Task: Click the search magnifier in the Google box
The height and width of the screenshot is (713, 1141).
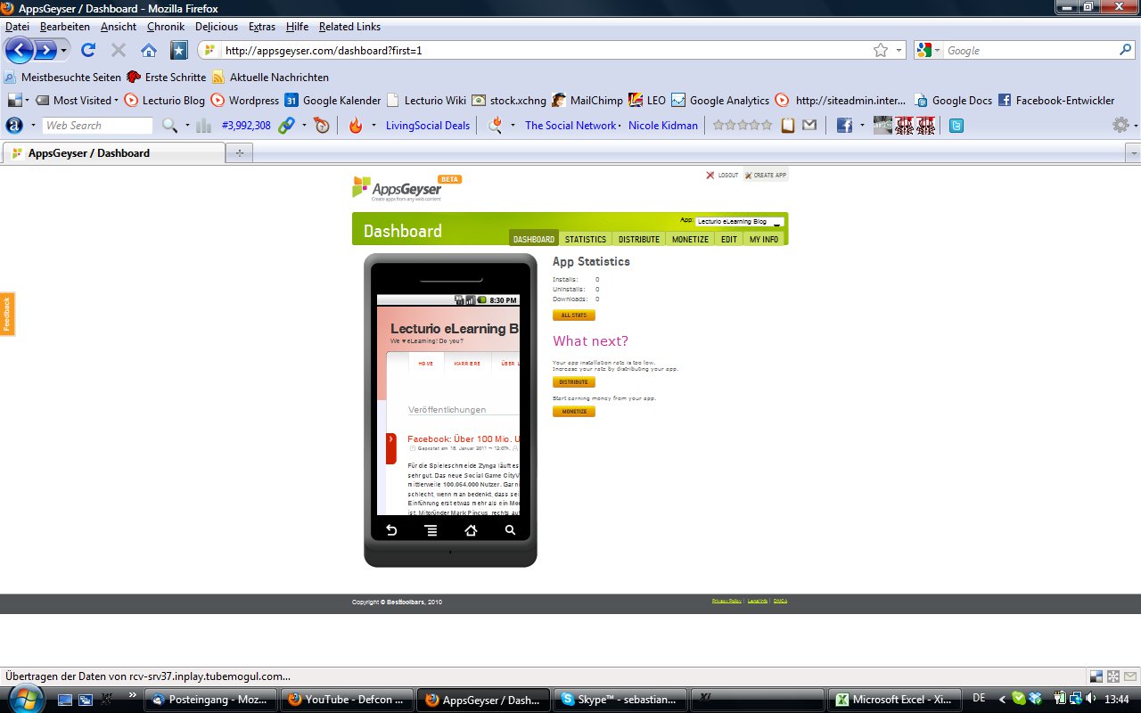Action: point(1126,50)
